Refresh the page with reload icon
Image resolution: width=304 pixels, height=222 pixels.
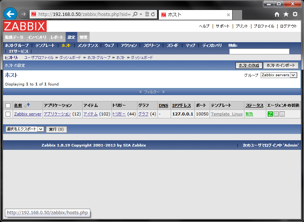point(153,14)
